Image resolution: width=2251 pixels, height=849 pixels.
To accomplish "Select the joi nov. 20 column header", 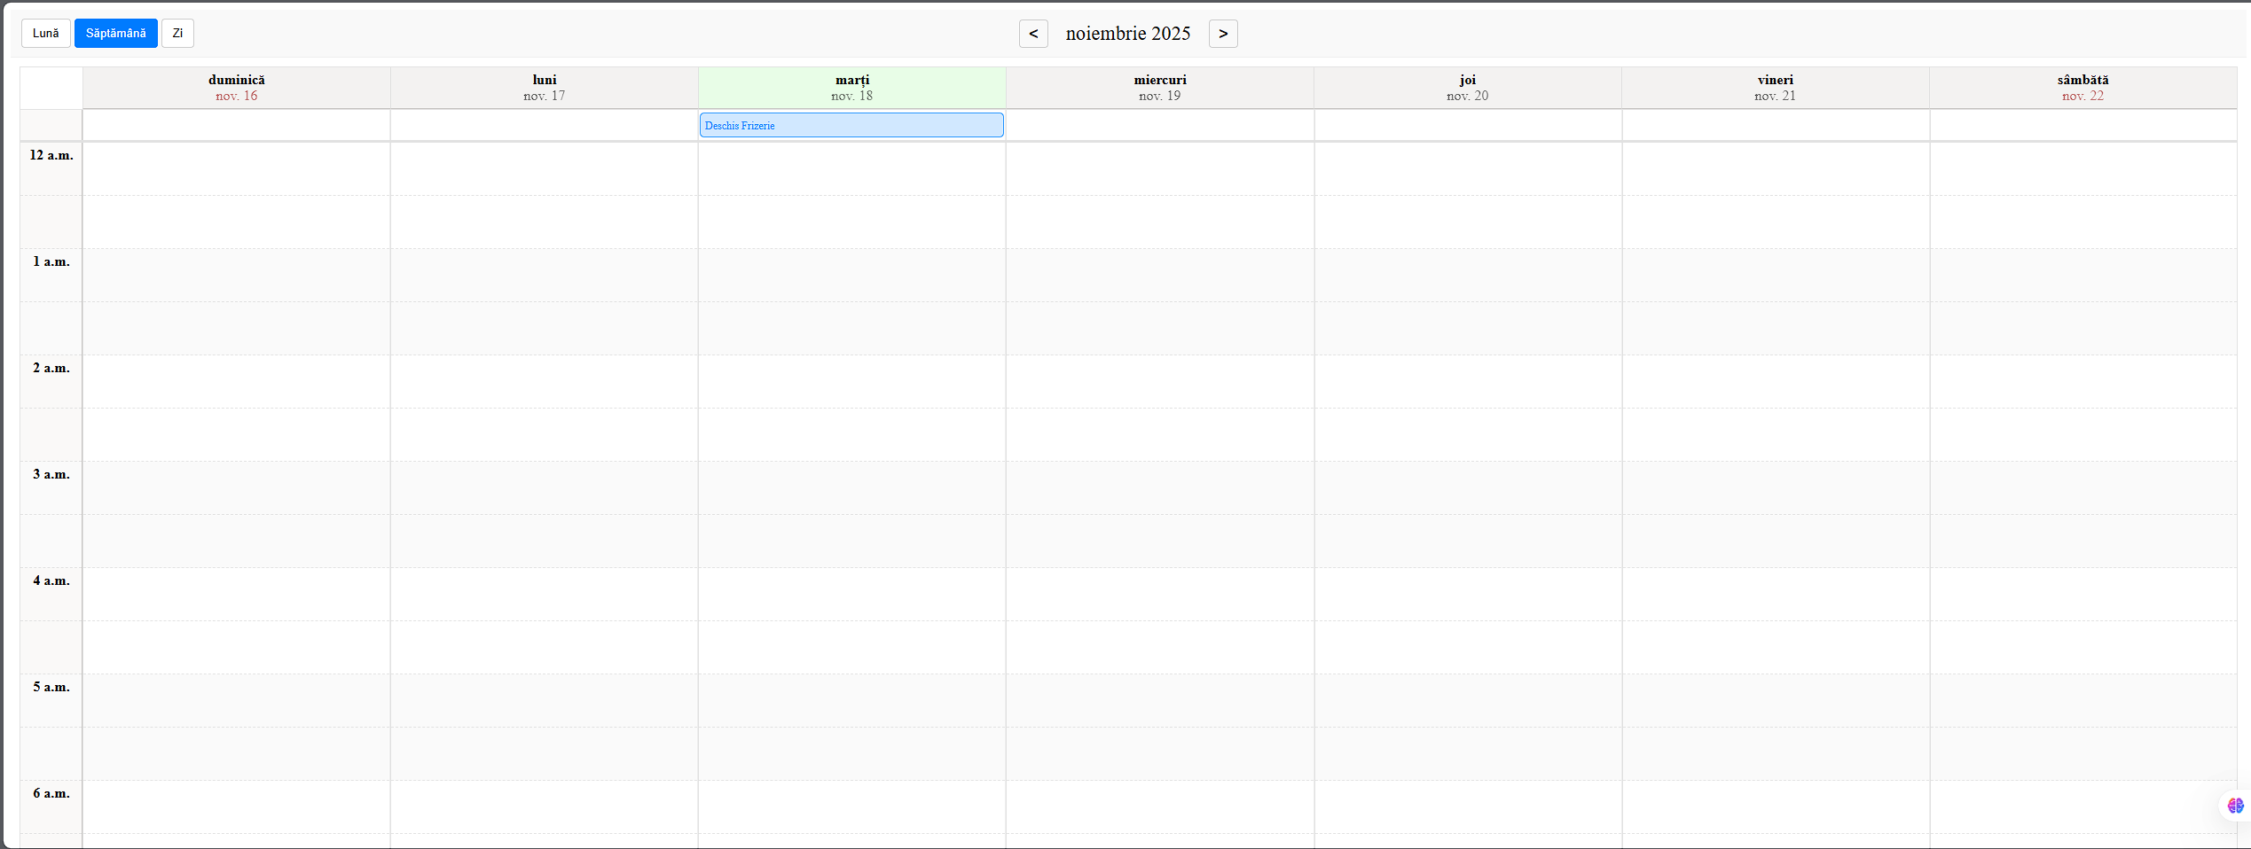I will (x=1467, y=87).
